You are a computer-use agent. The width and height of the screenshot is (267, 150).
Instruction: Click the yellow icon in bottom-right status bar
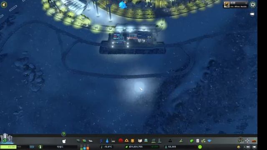[239, 147]
